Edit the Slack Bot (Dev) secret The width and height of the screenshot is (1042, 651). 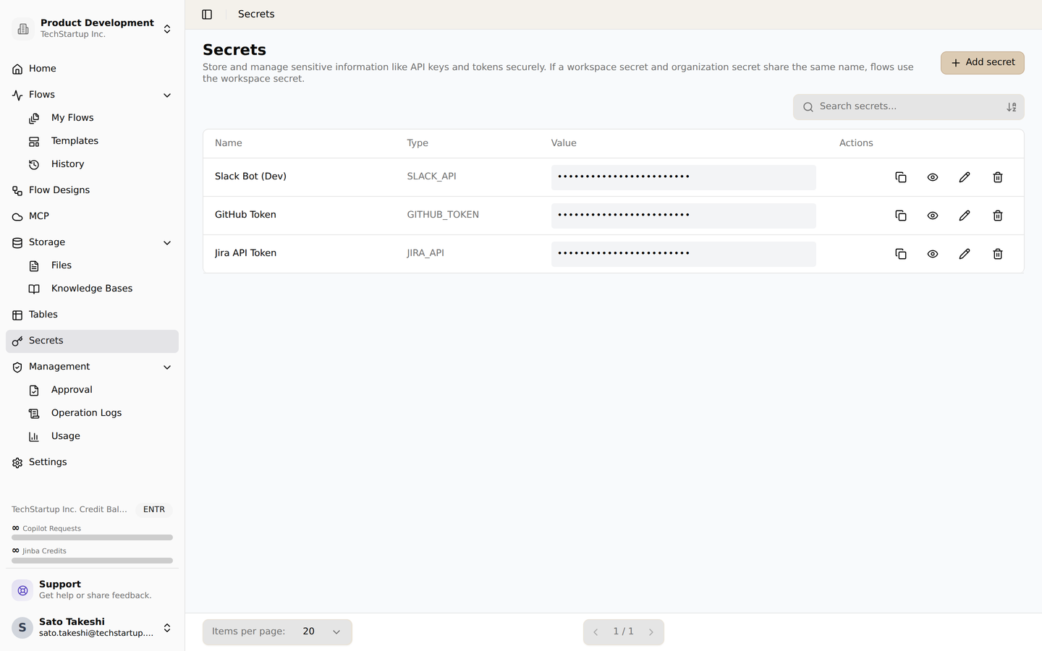click(965, 177)
